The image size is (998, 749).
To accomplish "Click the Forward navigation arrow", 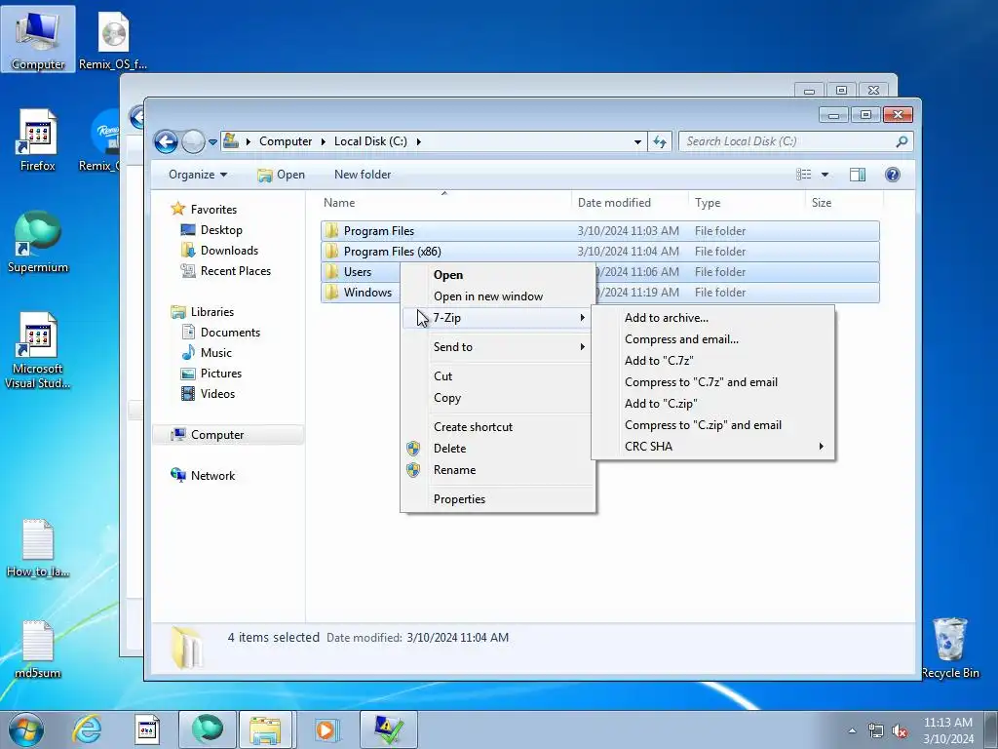I will pos(193,141).
